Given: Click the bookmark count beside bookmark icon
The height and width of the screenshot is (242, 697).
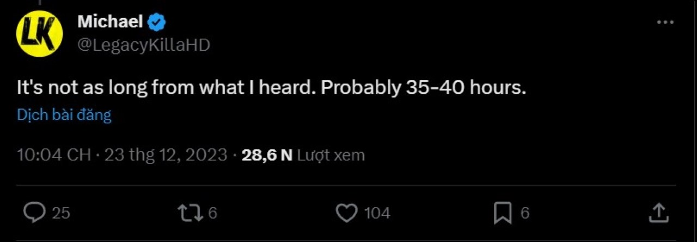Looking at the screenshot, I should pos(524,213).
